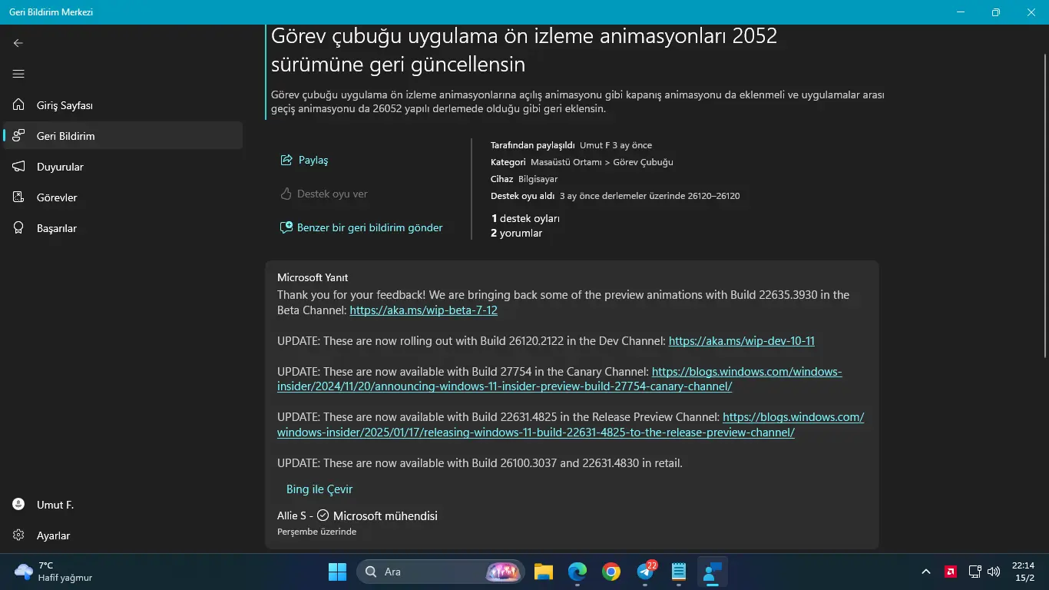
Task: Open Ayarlar settings
Action: 123,535
